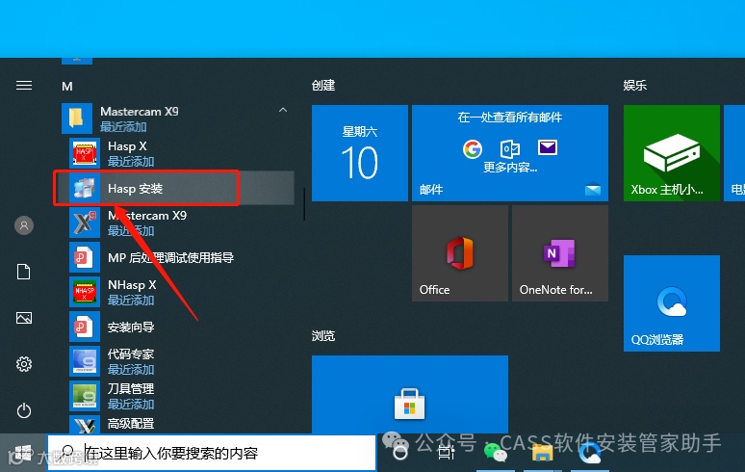The height and width of the screenshot is (472, 745).
Task: Open the calendar tile showing 星期六 10
Action: [x=360, y=153]
